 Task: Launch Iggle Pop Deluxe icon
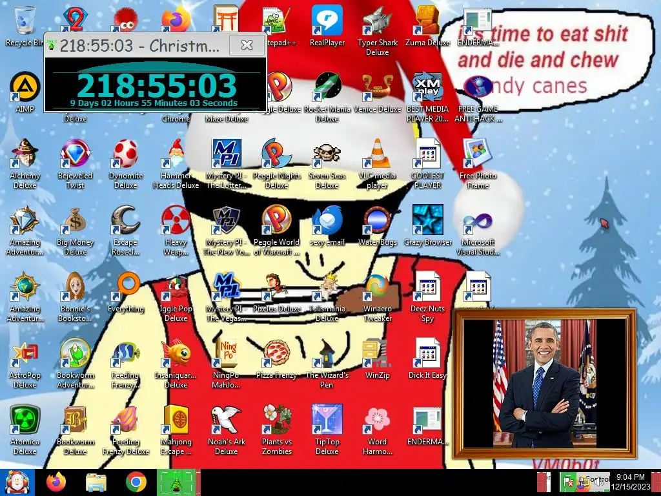point(176,297)
